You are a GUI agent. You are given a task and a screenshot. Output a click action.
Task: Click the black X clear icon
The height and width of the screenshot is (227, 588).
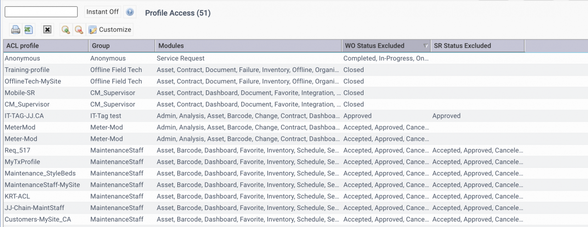click(x=47, y=30)
